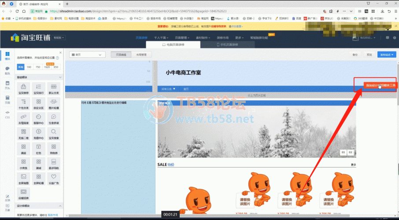The width and height of the screenshot is (399, 220).
Task: Open the 配色 color scheme sidebar panel
Action: click(7, 70)
